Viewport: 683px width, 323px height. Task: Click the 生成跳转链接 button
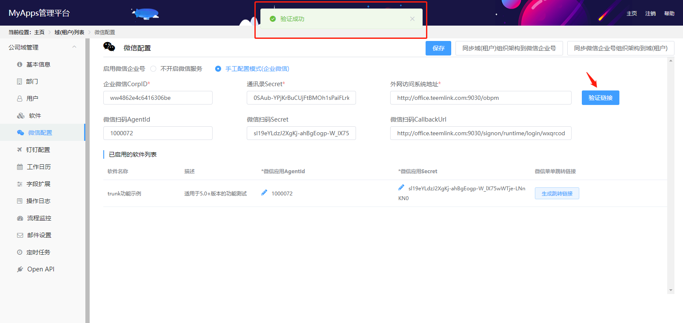557,193
